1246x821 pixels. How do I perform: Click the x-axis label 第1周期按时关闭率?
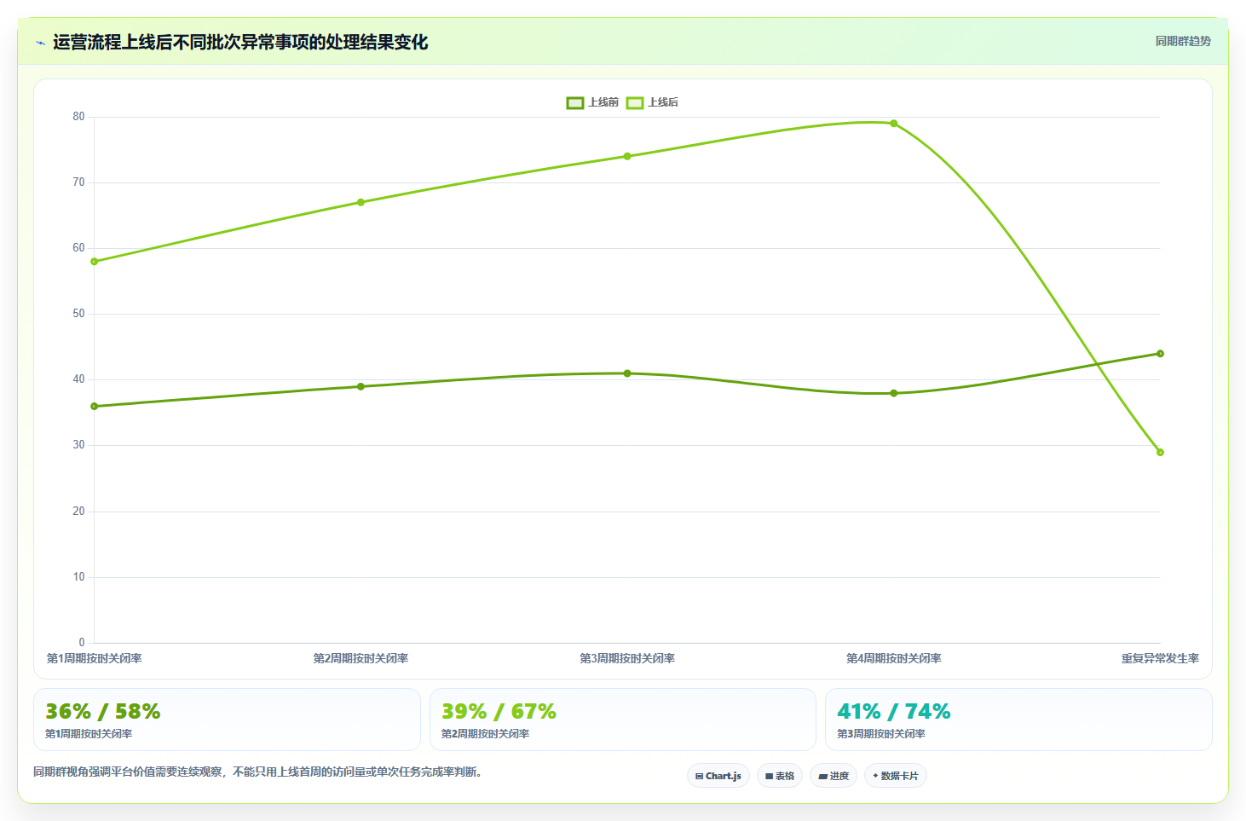95,658
